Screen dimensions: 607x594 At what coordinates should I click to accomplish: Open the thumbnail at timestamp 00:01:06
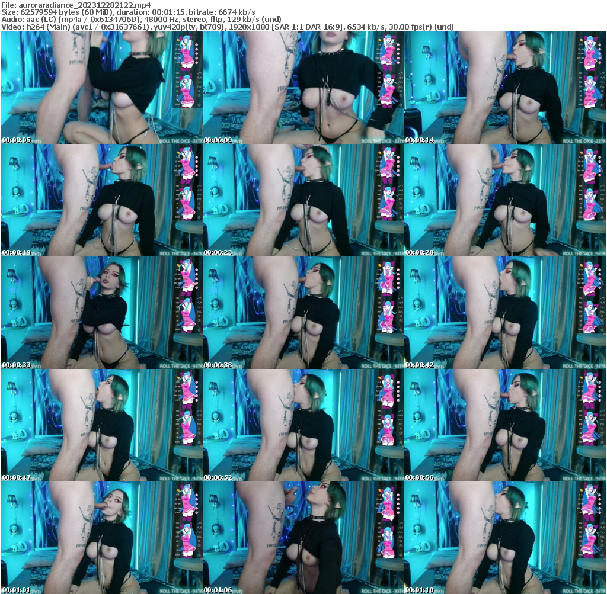coord(303,536)
